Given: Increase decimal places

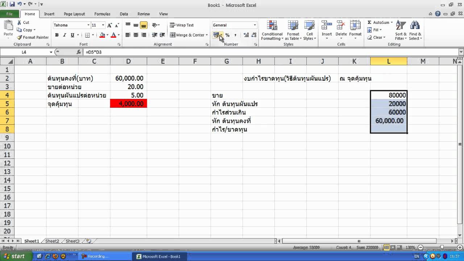Looking at the screenshot, I should (x=246, y=35).
